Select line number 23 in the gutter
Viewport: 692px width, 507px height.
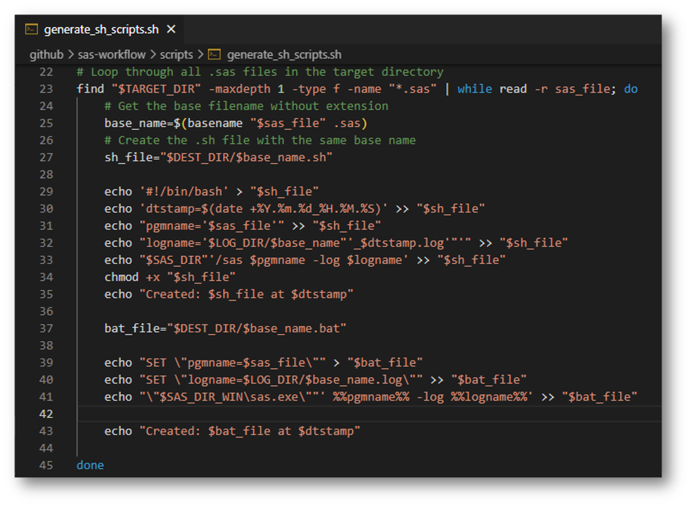click(46, 89)
